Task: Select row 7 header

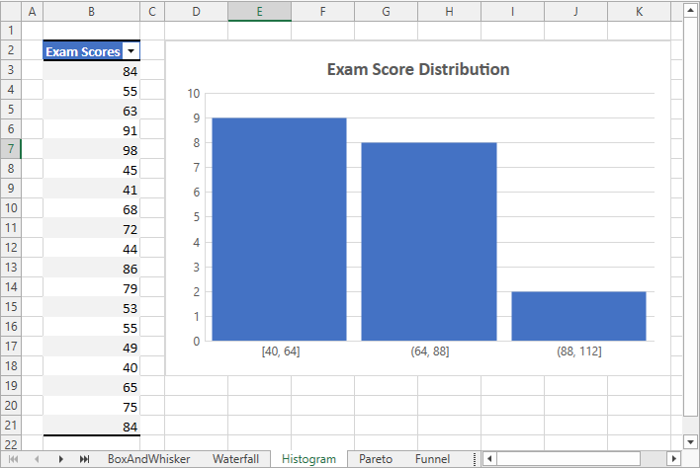Action: coord(11,149)
